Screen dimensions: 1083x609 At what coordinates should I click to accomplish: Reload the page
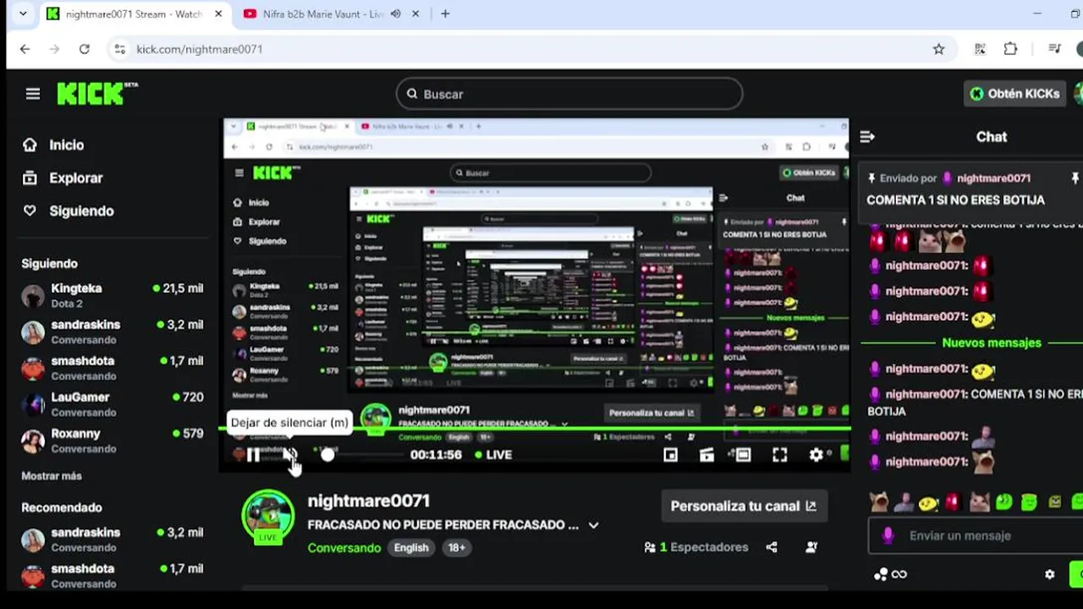pyautogui.click(x=84, y=49)
